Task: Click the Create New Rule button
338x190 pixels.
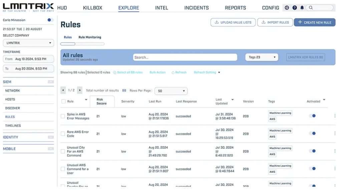Action: tap(314, 22)
